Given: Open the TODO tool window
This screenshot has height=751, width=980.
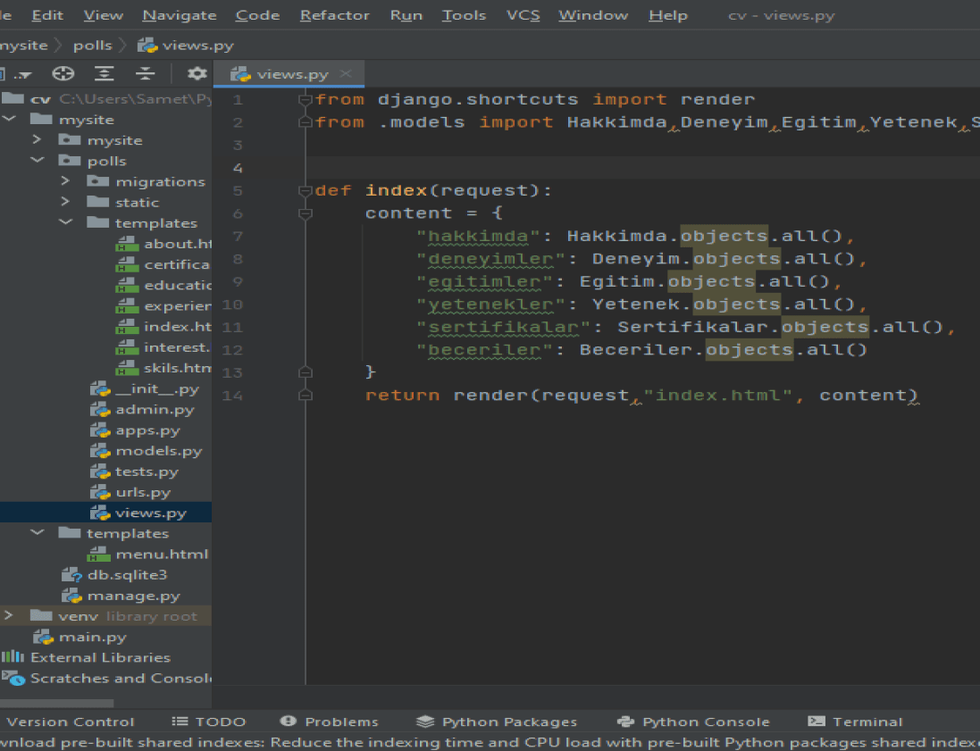Looking at the screenshot, I should pos(208,722).
